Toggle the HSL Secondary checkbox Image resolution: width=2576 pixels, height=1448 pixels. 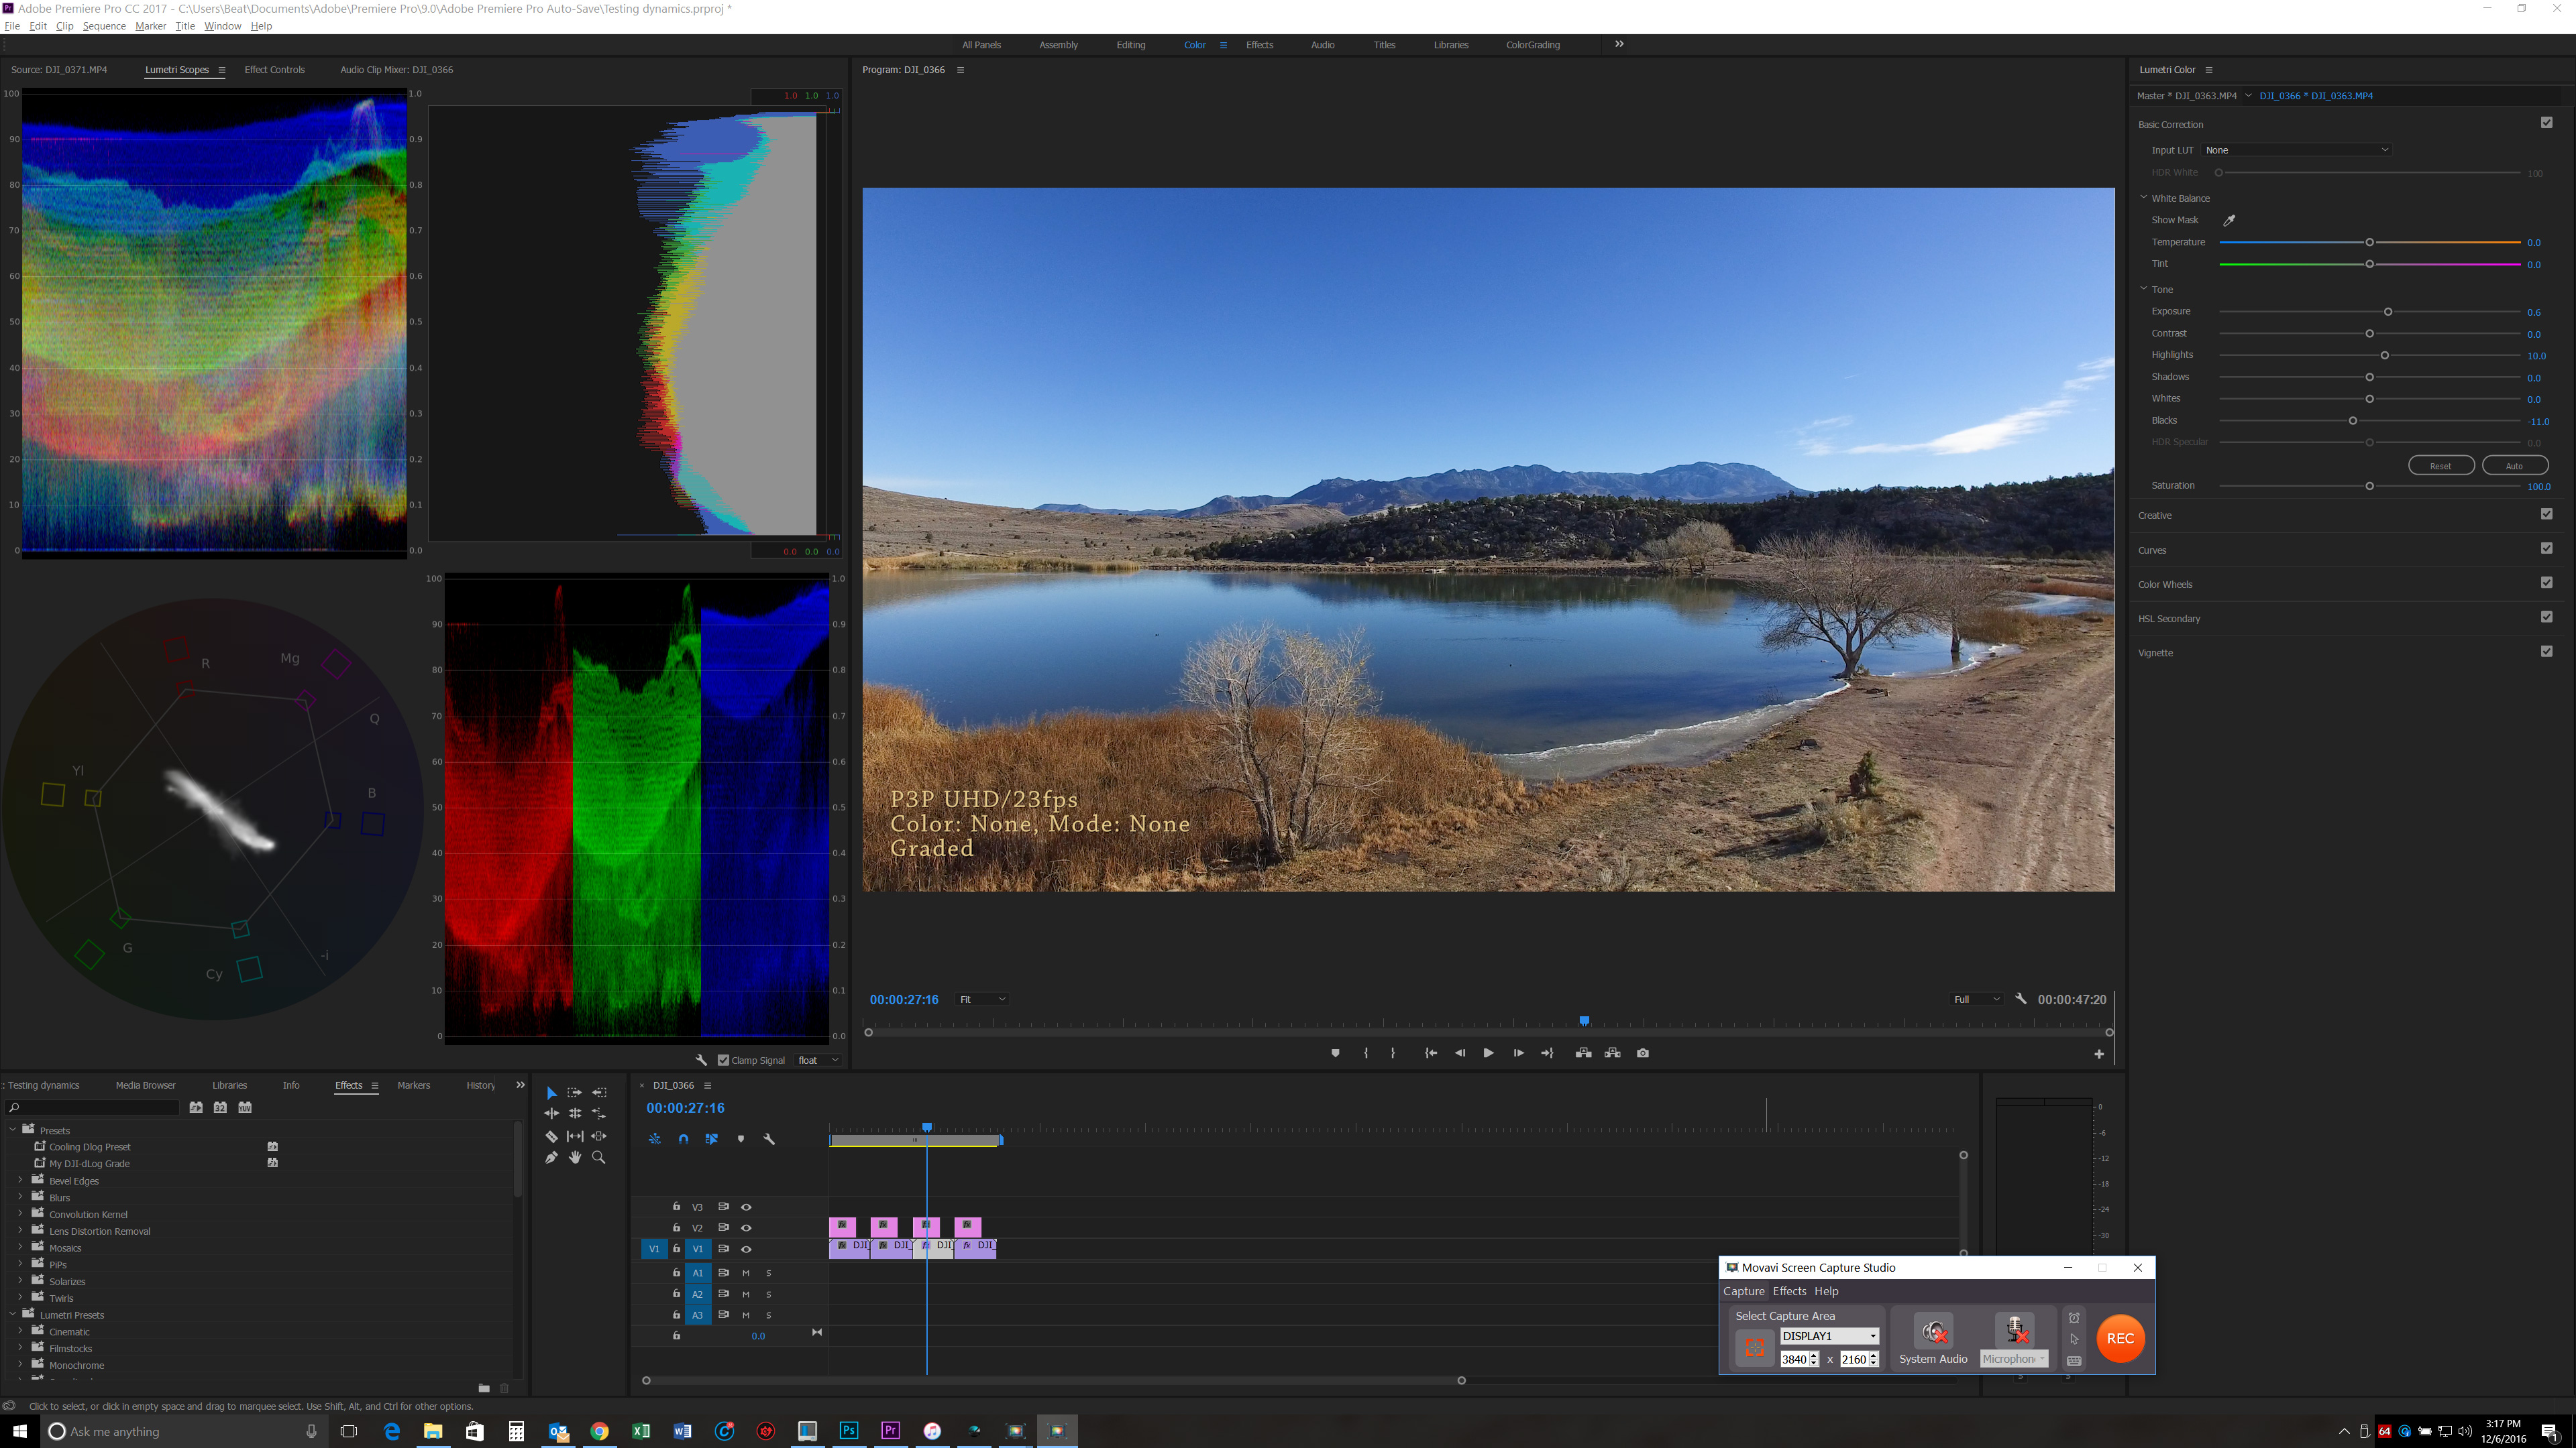pyautogui.click(x=2546, y=617)
